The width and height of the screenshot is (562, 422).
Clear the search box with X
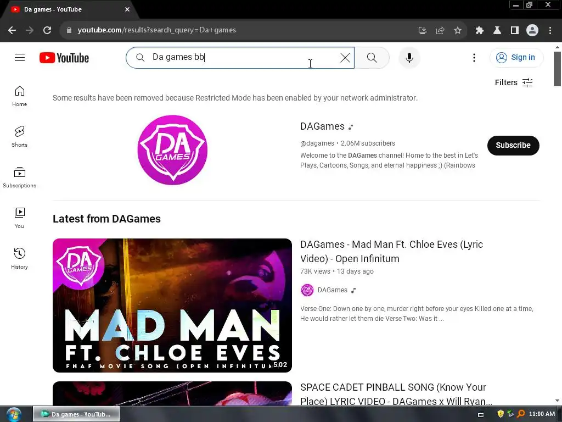[x=345, y=57]
